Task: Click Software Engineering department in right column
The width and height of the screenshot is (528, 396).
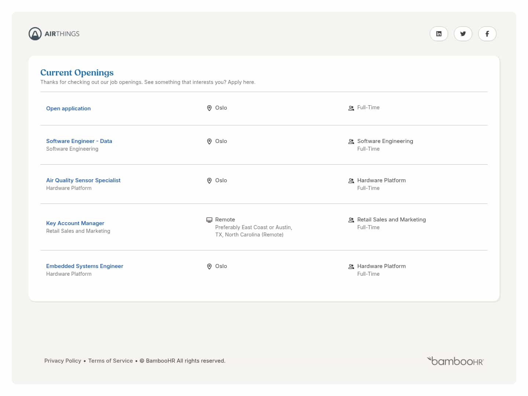Action: (385, 141)
